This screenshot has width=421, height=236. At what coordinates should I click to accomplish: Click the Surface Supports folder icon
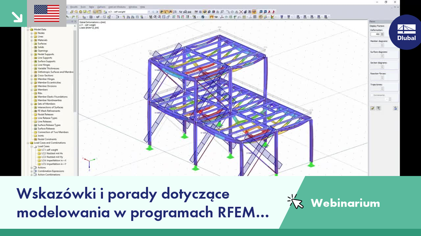35,61
